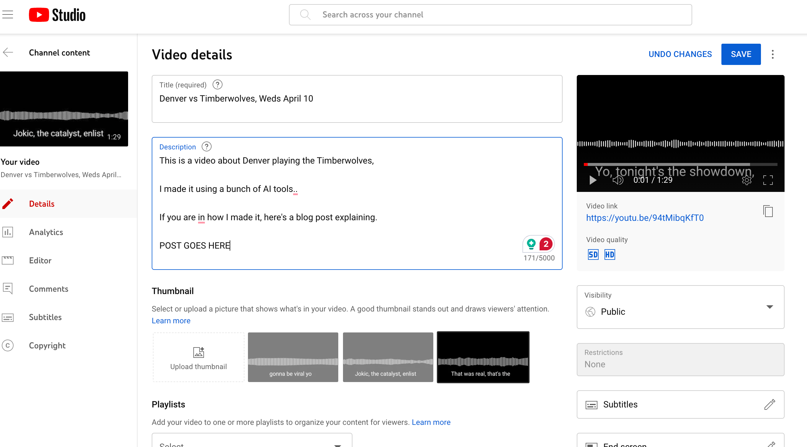807x447 pixels.
Task: Expand the Visibility dropdown arrow
Action: coord(770,307)
